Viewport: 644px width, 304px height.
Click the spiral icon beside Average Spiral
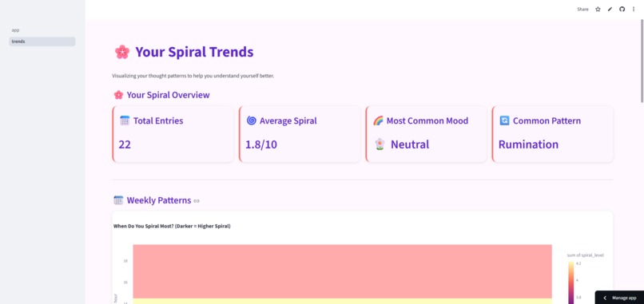click(252, 120)
